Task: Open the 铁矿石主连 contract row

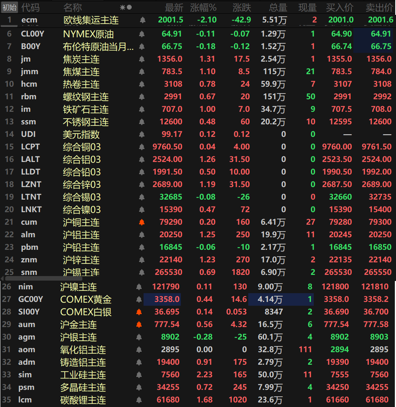Action: click(x=198, y=109)
